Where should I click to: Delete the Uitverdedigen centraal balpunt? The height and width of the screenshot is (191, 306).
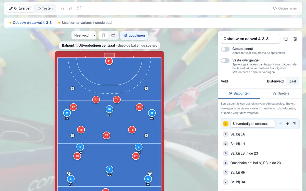294,124
